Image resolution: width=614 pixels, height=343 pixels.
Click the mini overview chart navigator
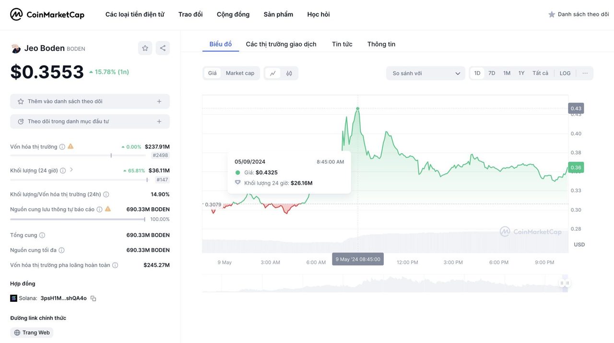tap(385, 283)
